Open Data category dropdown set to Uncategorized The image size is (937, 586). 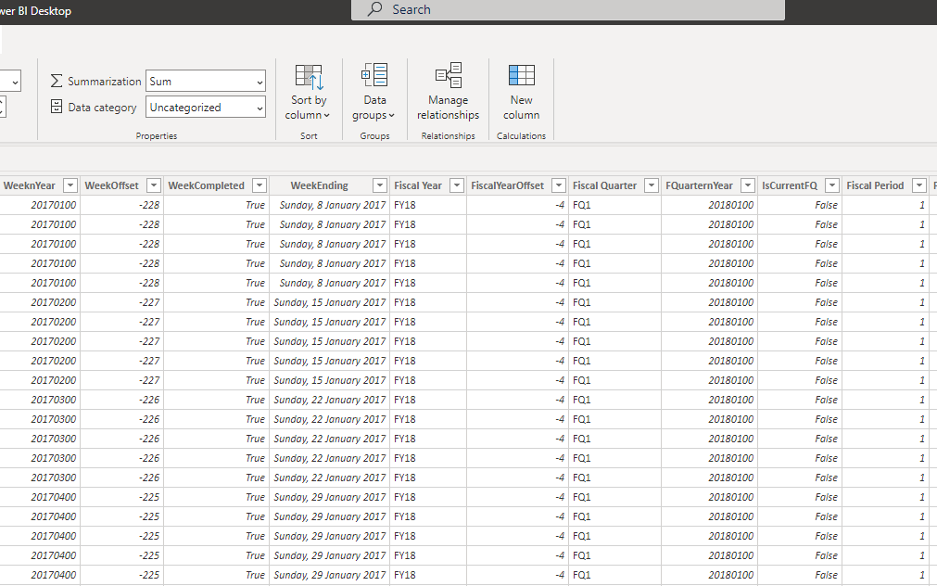(x=206, y=107)
